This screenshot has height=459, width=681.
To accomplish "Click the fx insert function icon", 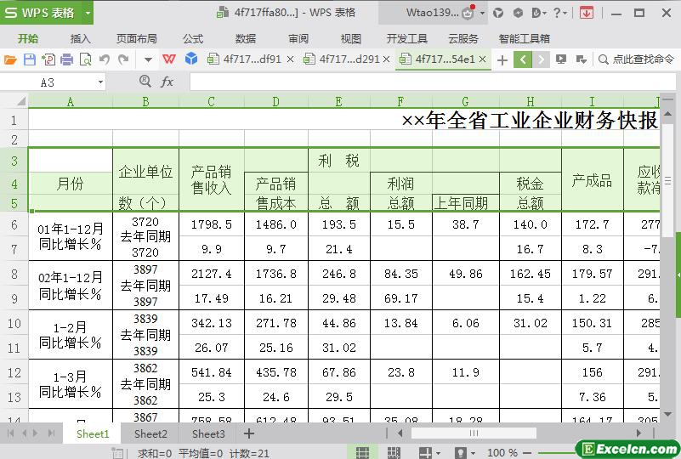I will 167,82.
